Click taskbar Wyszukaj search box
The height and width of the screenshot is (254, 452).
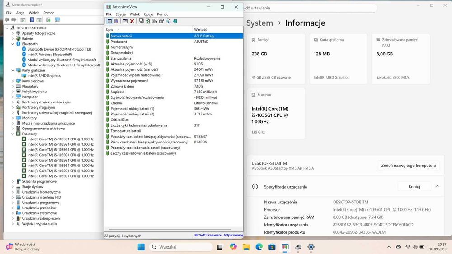[x=181, y=247]
